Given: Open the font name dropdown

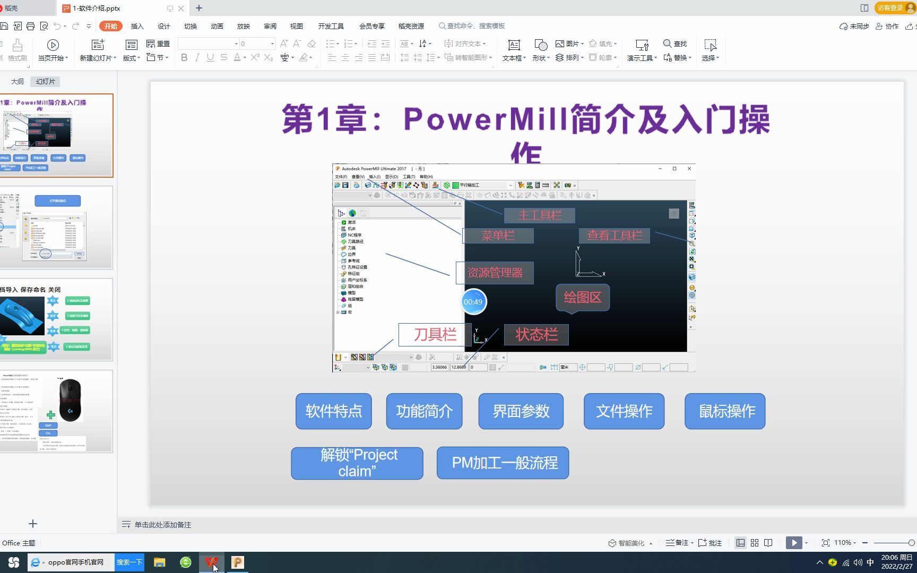Looking at the screenshot, I should (x=236, y=44).
